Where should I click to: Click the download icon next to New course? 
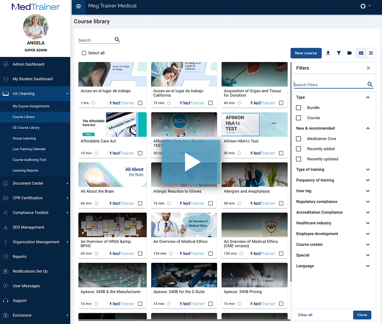328,53
